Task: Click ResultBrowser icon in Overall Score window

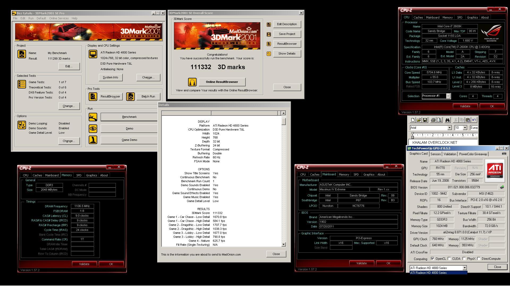Action: click(x=269, y=44)
